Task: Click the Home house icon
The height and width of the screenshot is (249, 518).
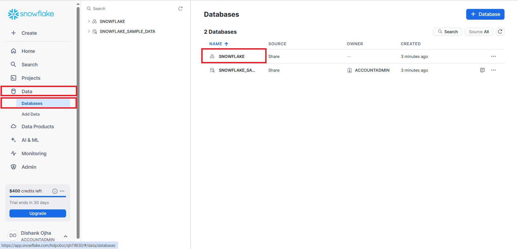Action: coord(13,51)
